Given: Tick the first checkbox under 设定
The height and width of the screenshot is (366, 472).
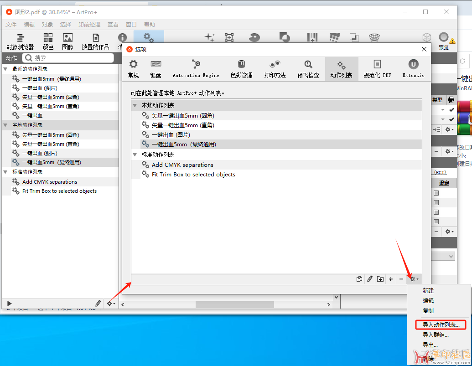Looking at the screenshot, I should [x=436, y=193].
